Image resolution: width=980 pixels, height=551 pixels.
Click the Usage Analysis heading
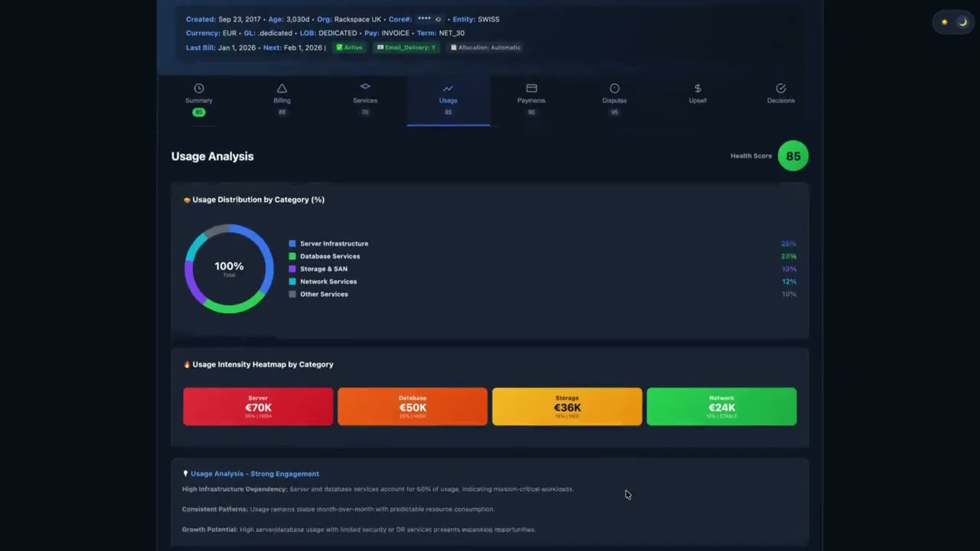tap(212, 156)
